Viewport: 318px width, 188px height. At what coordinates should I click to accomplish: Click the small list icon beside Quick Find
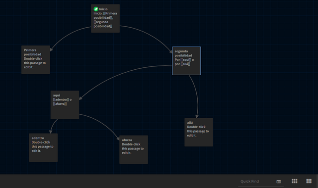pyautogui.click(x=278, y=182)
